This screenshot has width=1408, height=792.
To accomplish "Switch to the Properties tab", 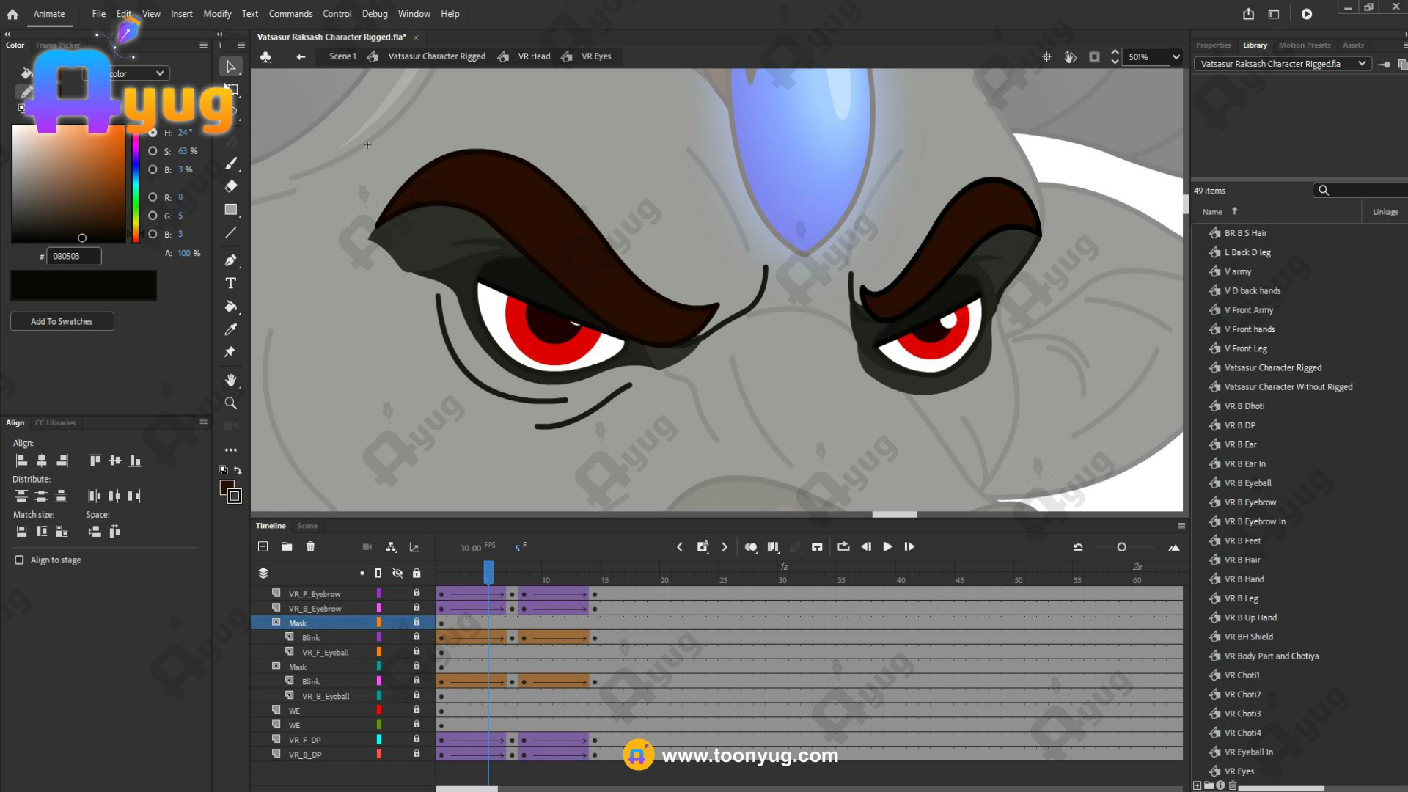I will [1213, 45].
